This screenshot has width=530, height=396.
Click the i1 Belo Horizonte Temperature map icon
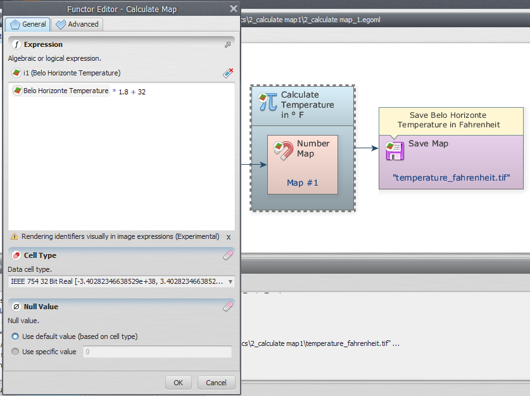click(16, 73)
